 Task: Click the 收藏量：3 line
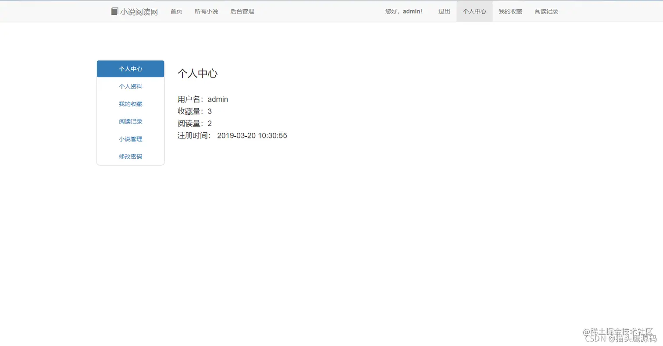click(195, 111)
